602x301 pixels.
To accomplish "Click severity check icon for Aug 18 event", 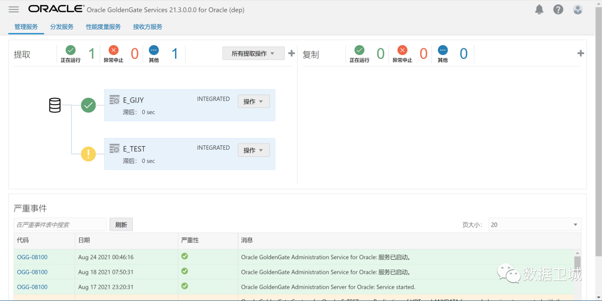I will tap(185, 271).
